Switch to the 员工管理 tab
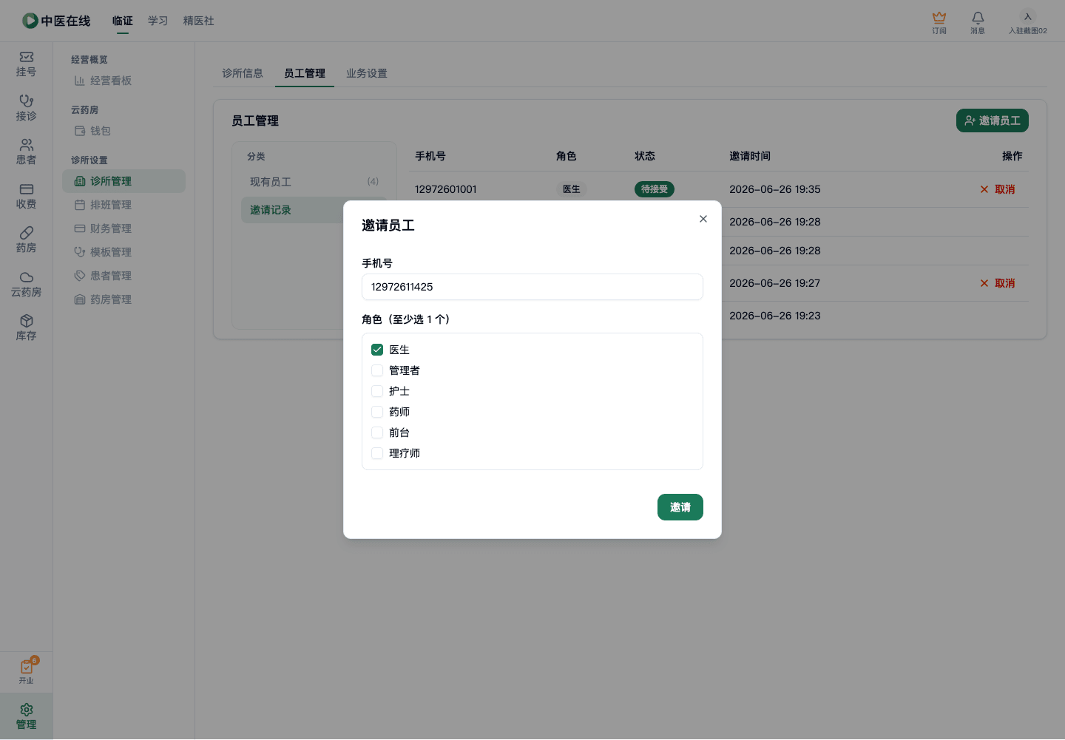The image size is (1065, 740). click(x=305, y=73)
